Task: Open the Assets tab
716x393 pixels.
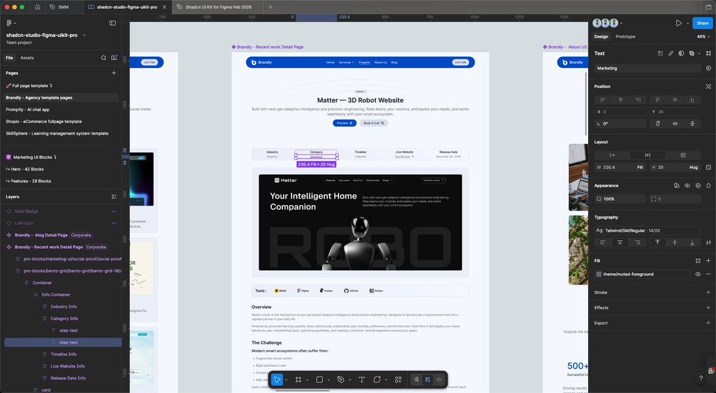Action: pyautogui.click(x=27, y=58)
